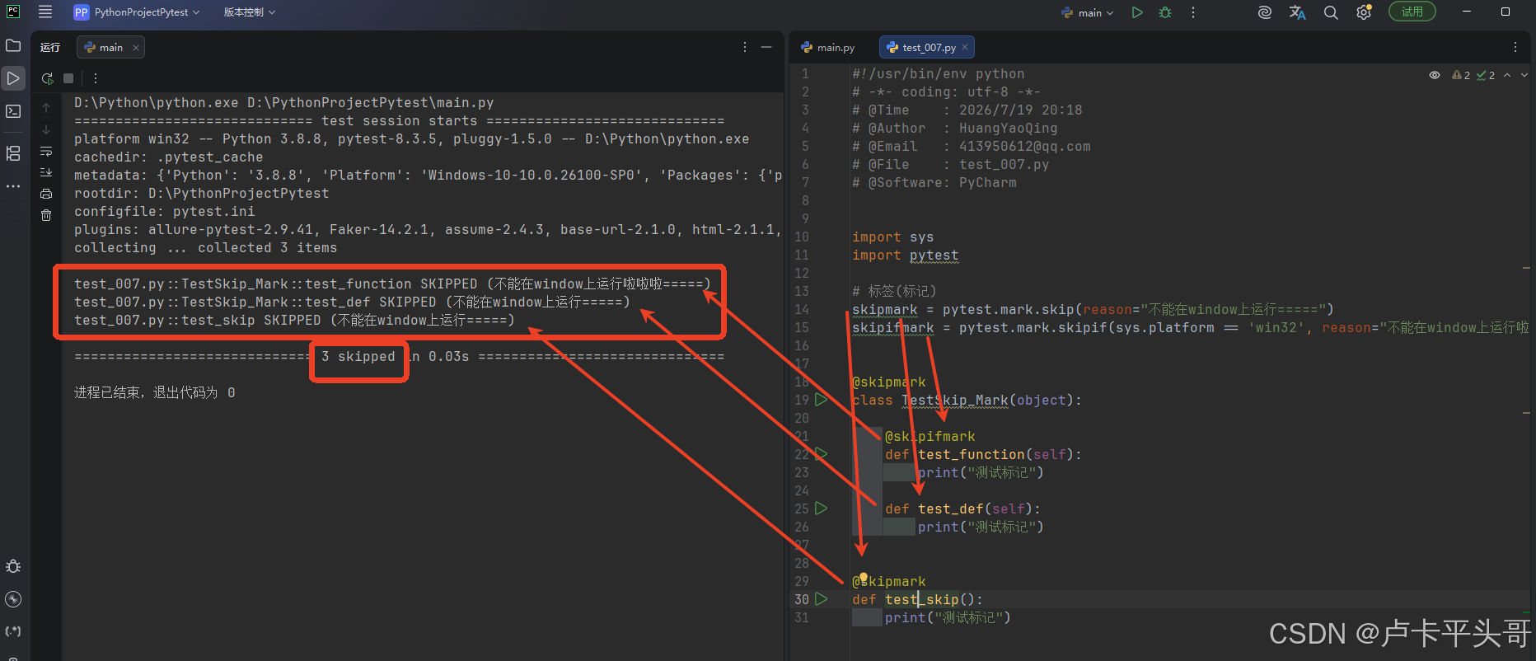
Task: Maximize the PyCharm window
Action: (1506, 12)
